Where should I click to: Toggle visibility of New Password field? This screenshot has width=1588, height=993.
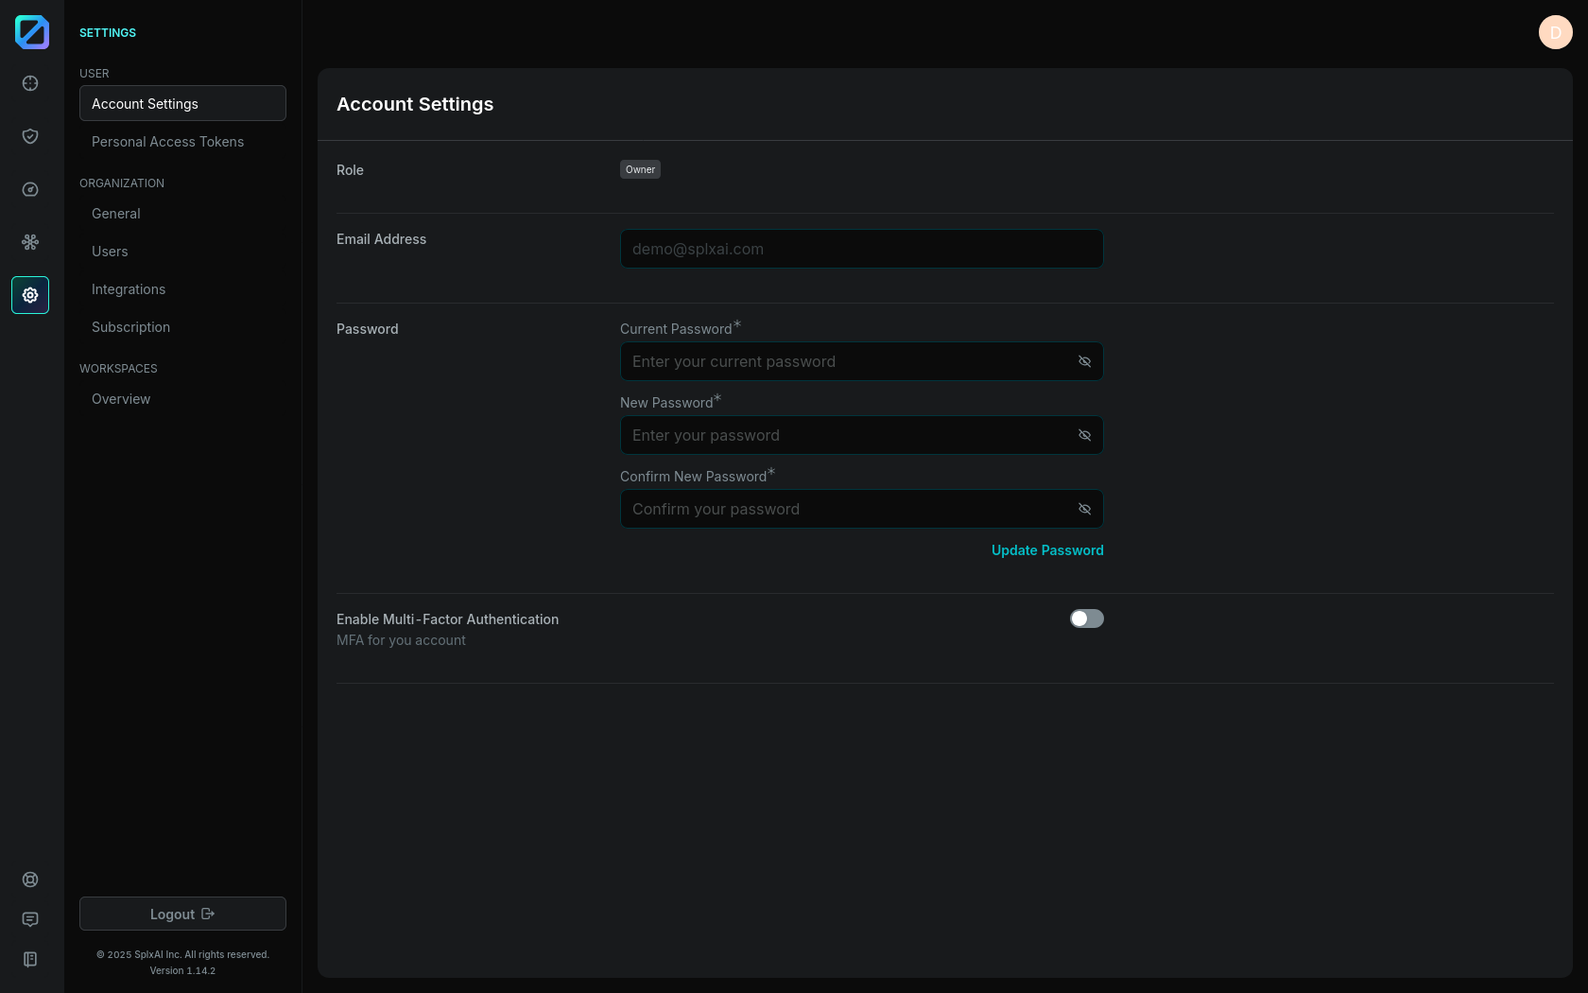1084,435
